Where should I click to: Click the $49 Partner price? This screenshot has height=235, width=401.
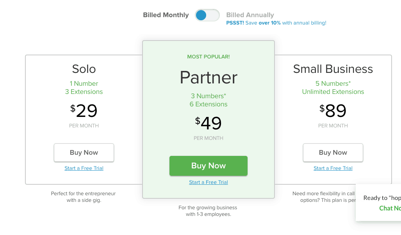pos(208,123)
